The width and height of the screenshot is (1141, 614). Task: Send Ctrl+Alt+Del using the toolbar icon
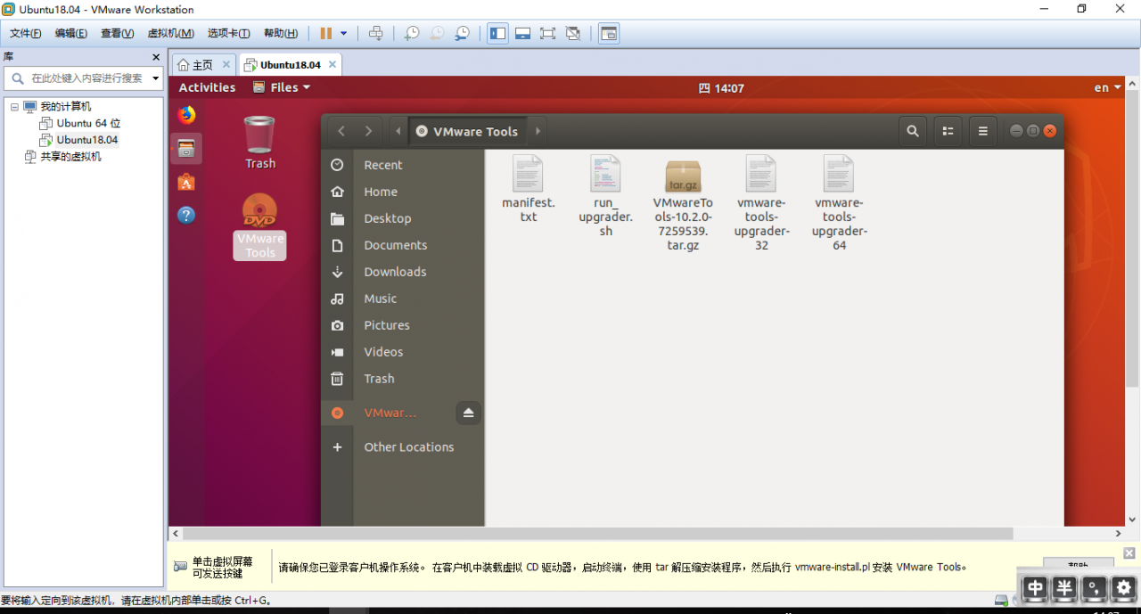click(376, 34)
